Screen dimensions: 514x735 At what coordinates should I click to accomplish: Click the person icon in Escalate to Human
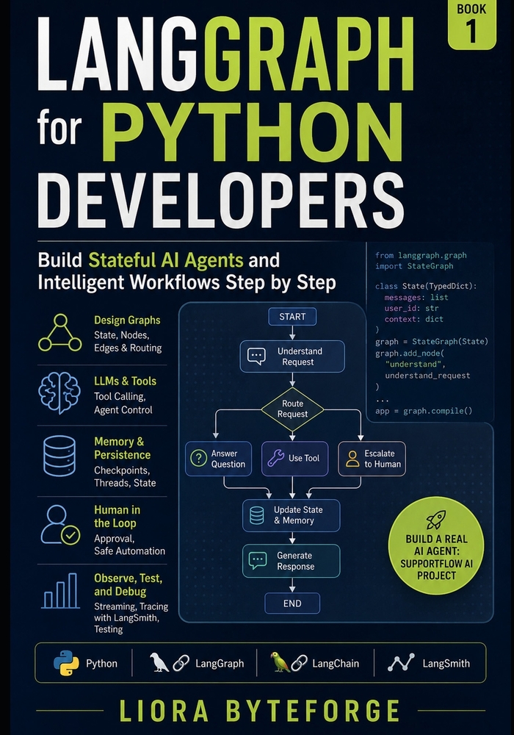[352, 459]
